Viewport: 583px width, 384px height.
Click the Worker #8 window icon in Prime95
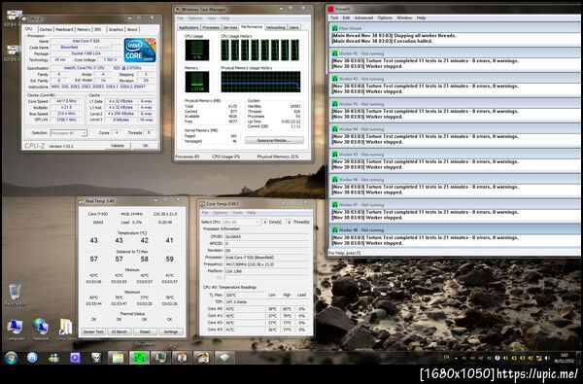(x=334, y=230)
